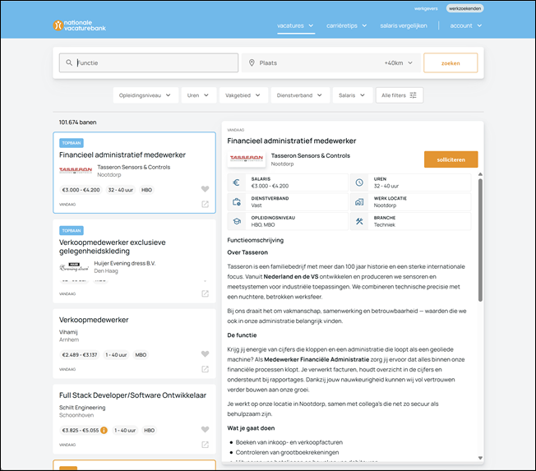
Task: Click the scrollbar up arrow in detail panel
Action: [480, 174]
